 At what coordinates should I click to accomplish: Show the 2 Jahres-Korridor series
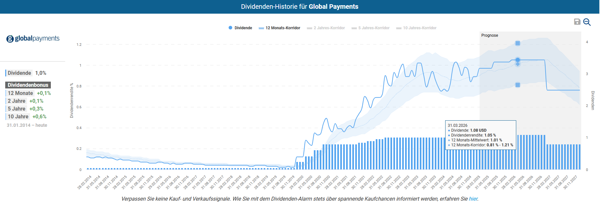[x=326, y=28]
